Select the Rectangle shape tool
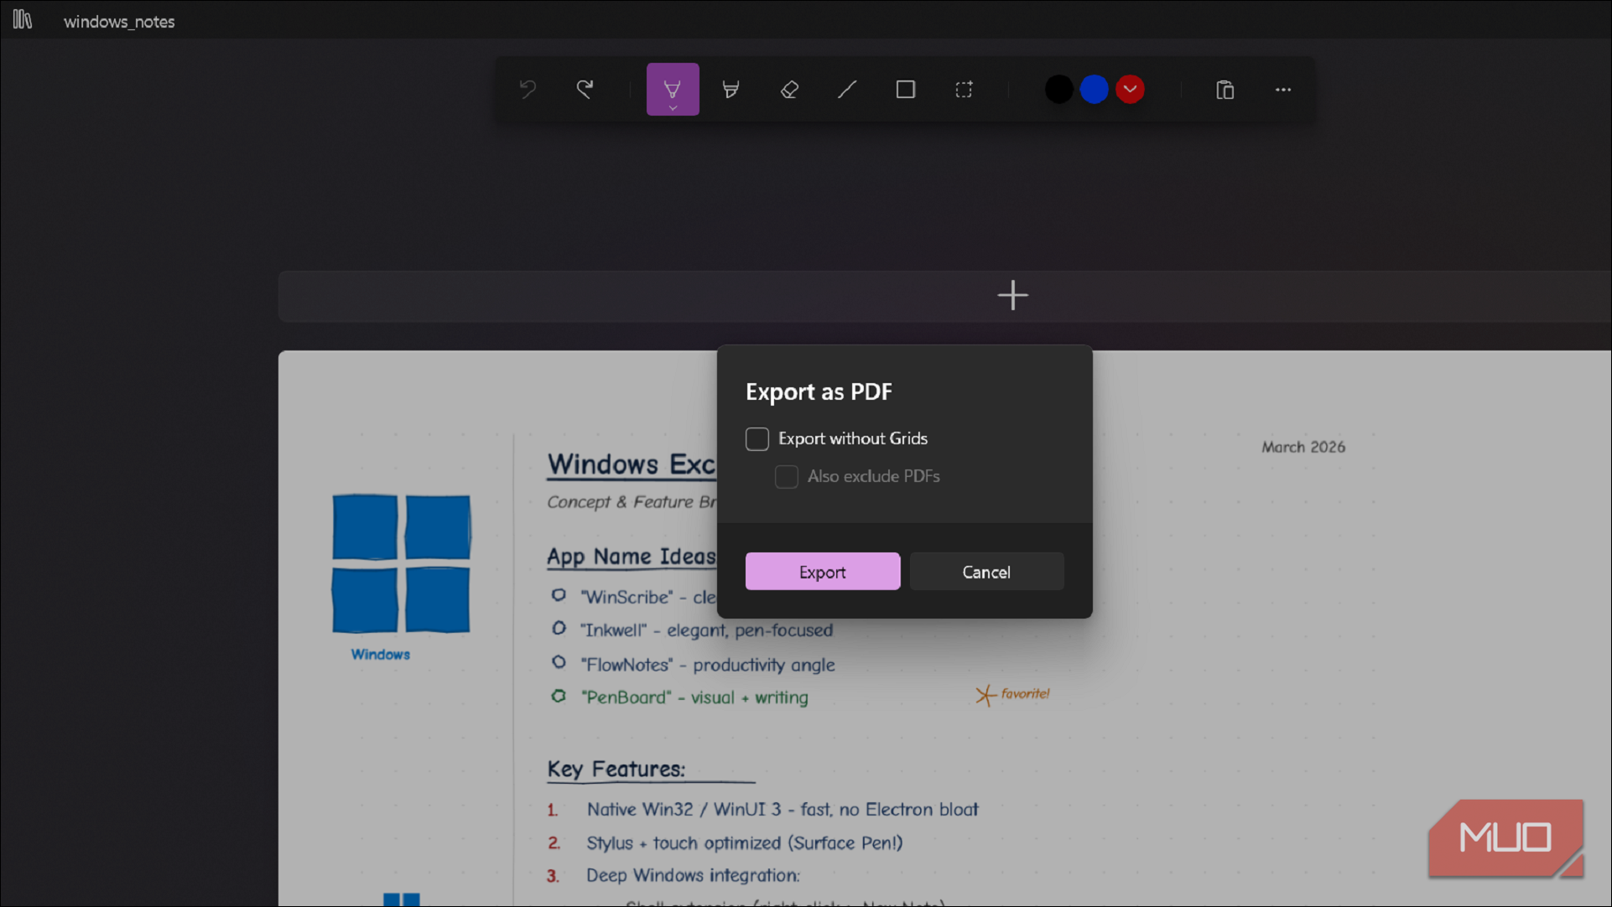The height and width of the screenshot is (907, 1612). pyautogui.click(x=906, y=89)
